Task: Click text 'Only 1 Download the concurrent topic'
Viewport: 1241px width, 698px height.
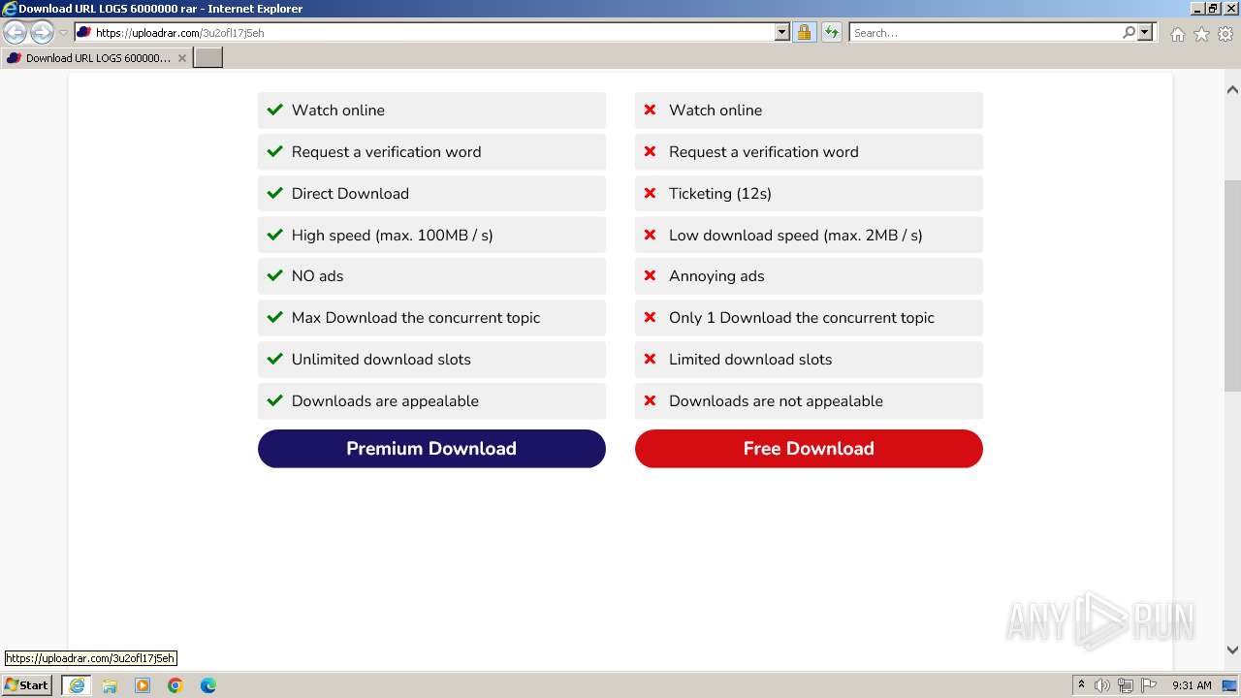Action: pyautogui.click(x=802, y=318)
